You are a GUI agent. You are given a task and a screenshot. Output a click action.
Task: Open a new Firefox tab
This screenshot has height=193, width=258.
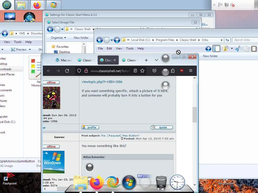pyautogui.click(x=146, y=60)
